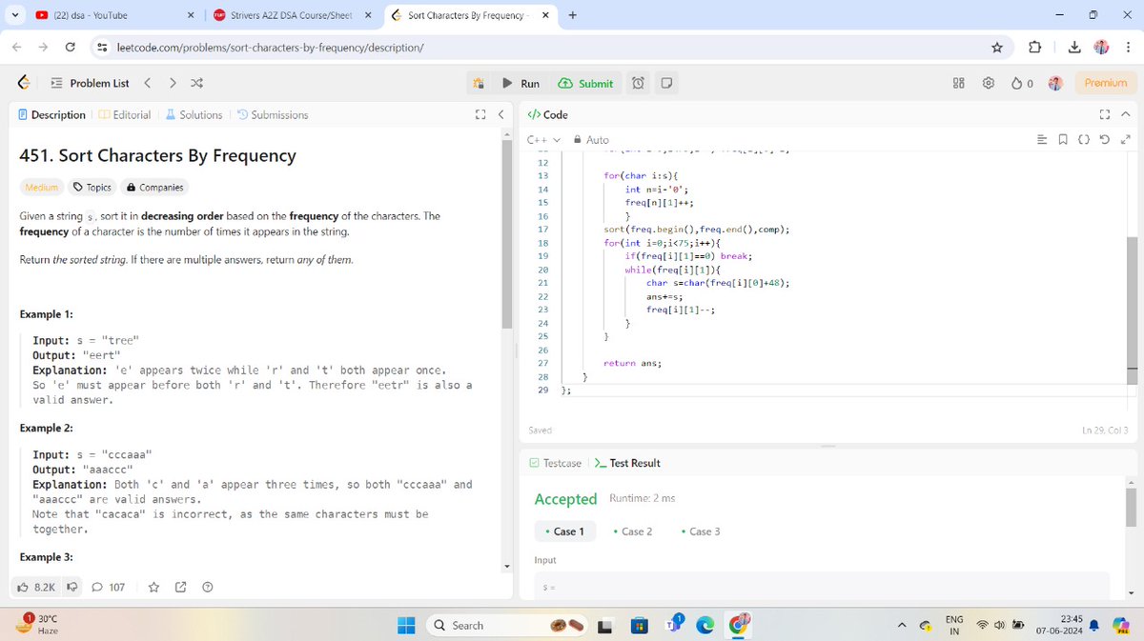Go to the next problem arrow

point(173,83)
